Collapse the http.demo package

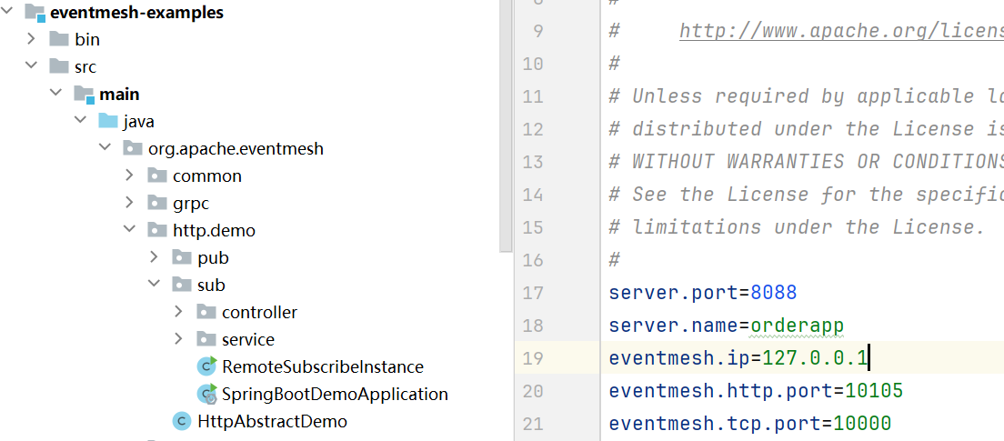pyautogui.click(x=129, y=230)
